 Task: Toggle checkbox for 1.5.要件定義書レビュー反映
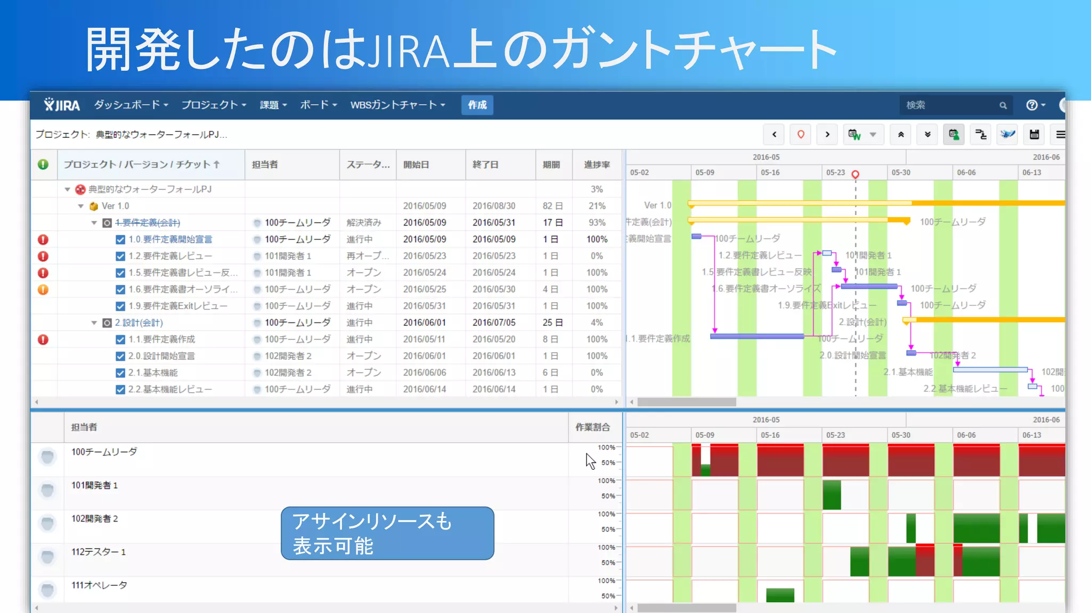click(120, 273)
